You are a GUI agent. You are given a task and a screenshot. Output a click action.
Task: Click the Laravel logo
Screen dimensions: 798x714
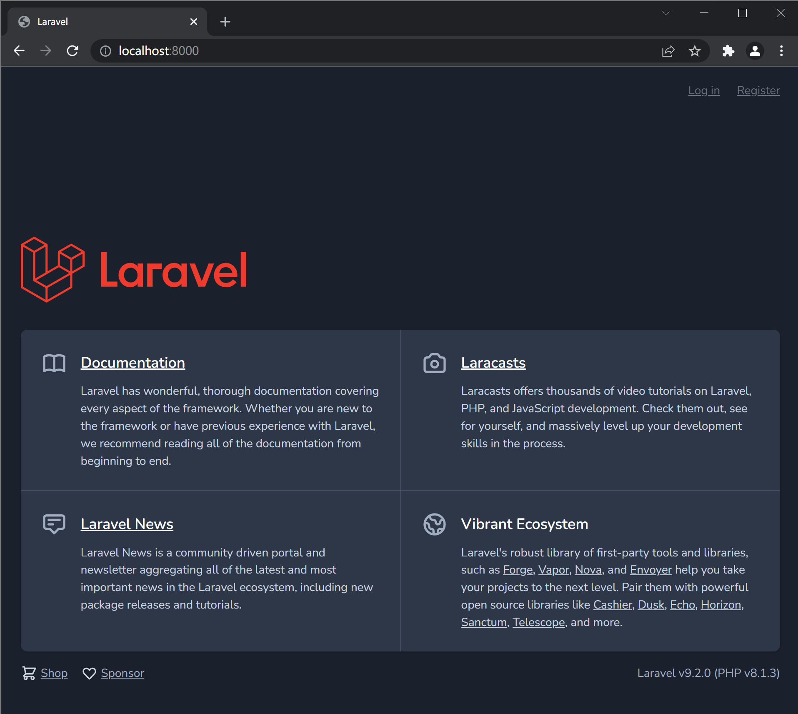134,270
